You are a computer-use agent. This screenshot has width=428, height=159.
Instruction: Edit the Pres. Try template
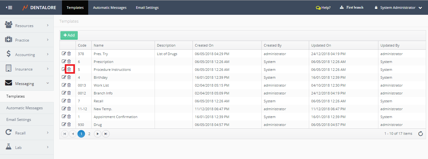pyautogui.click(x=64, y=54)
